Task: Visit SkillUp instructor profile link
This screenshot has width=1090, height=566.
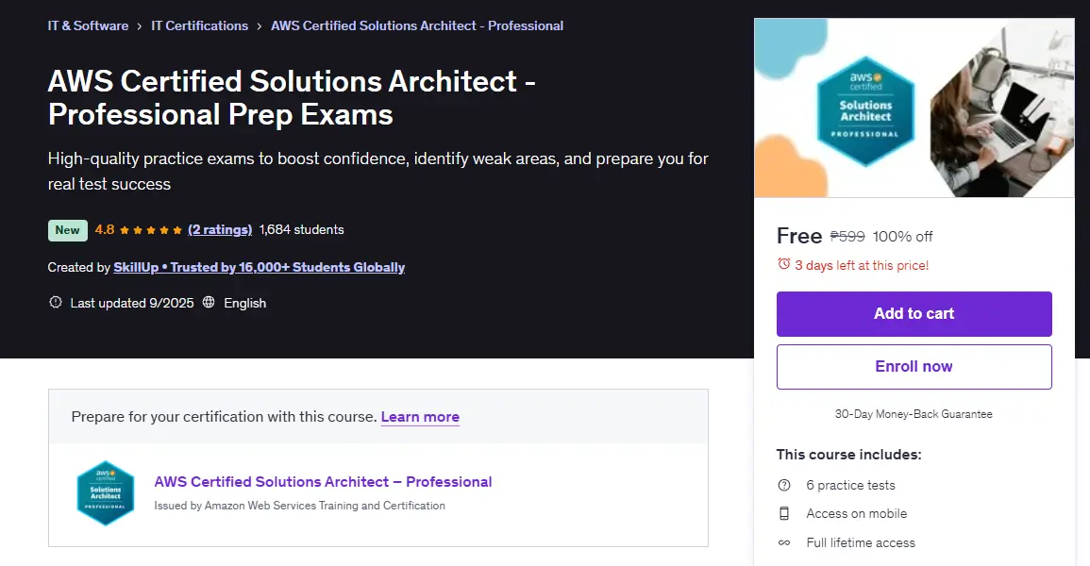Action: pyautogui.click(x=260, y=267)
